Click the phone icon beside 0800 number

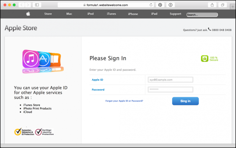(x=209, y=29)
